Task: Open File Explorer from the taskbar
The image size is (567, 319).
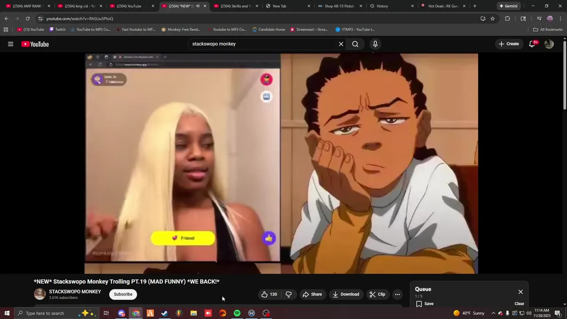Action: coord(194,313)
